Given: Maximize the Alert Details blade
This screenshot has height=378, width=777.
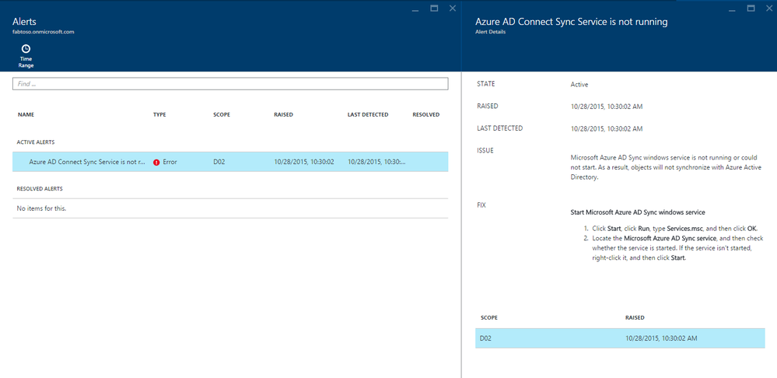Looking at the screenshot, I should (x=751, y=8).
